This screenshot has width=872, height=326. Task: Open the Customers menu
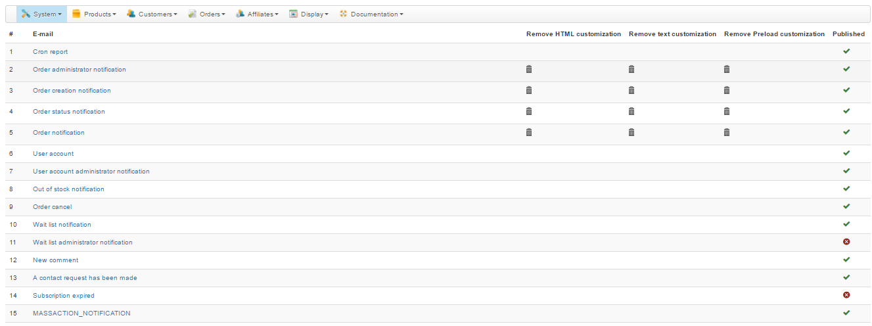click(x=151, y=14)
